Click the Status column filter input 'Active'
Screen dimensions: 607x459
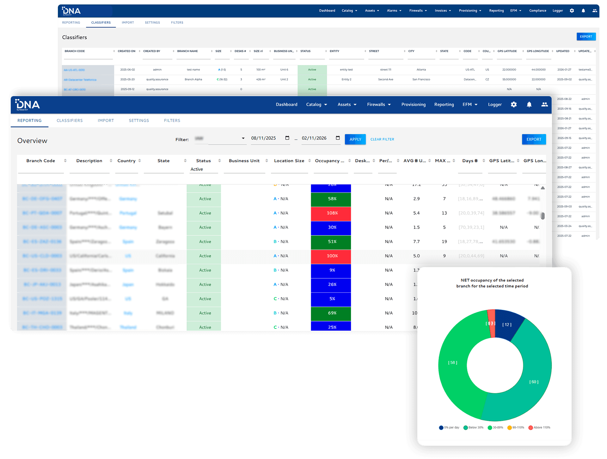tap(204, 169)
